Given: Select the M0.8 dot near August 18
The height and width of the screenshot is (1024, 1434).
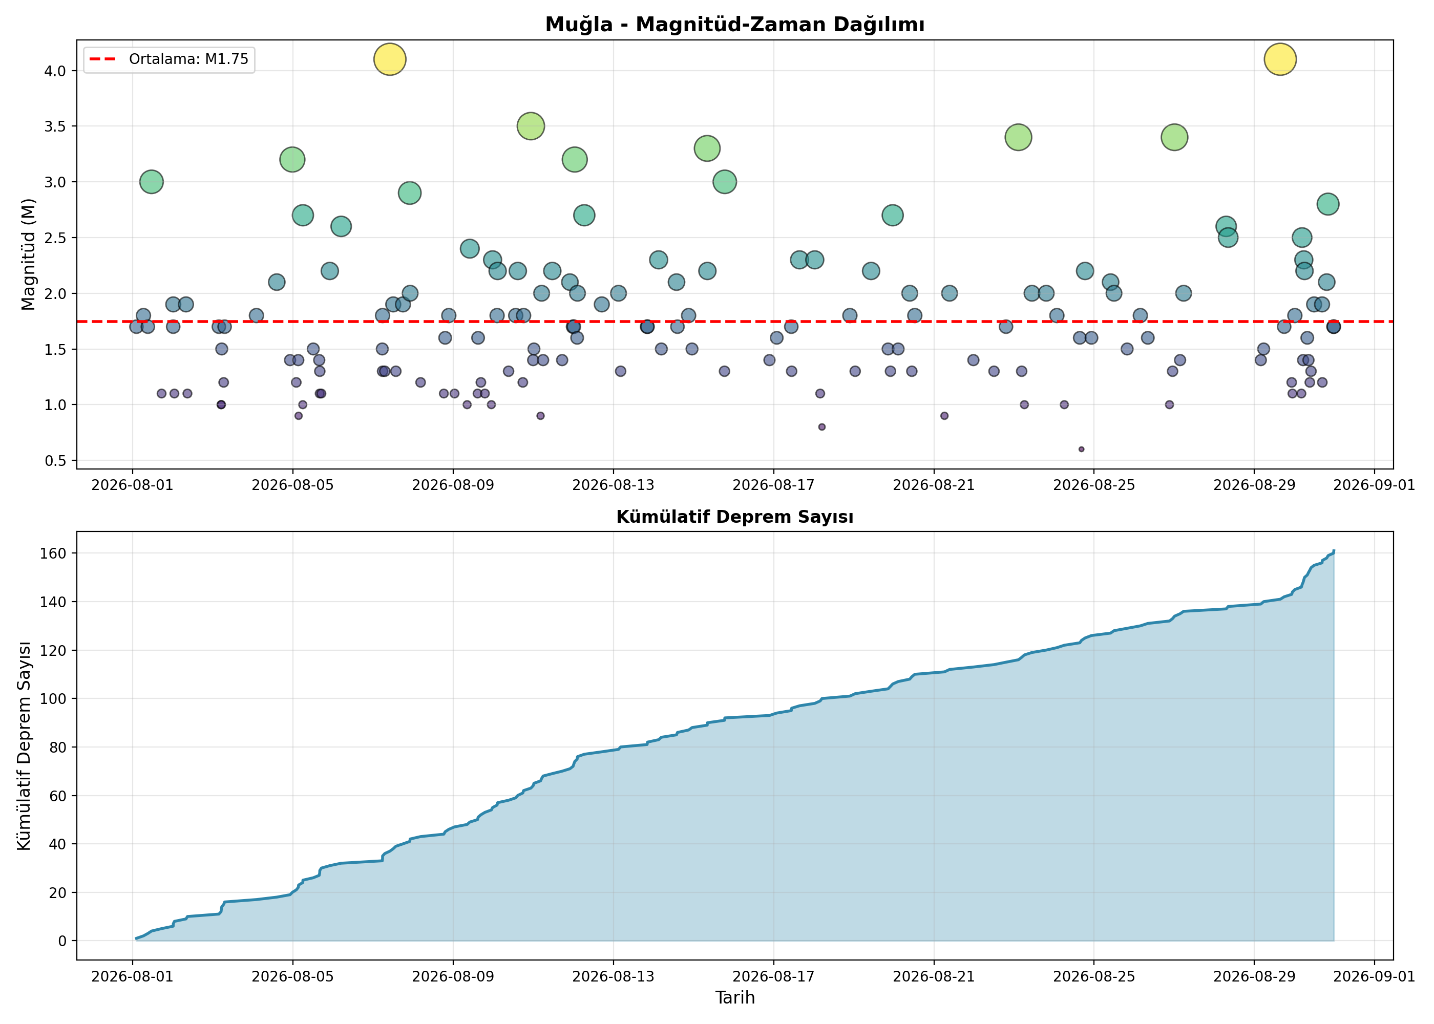Looking at the screenshot, I should click(x=821, y=427).
